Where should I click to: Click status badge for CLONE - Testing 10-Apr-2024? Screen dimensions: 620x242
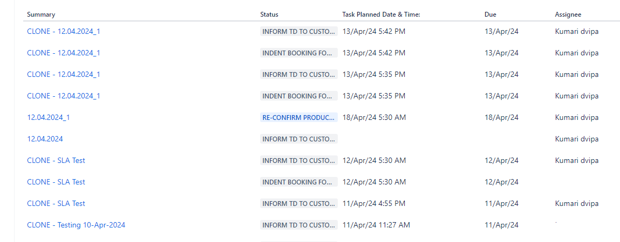pos(298,225)
